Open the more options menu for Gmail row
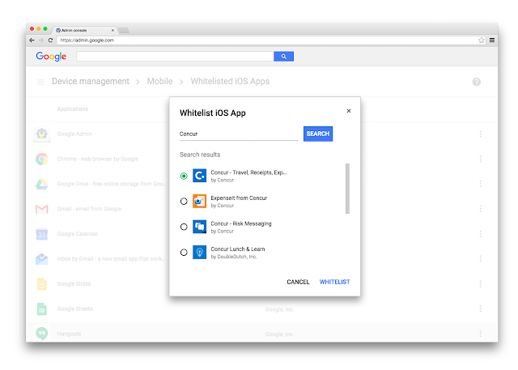Viewport: 518px width, 370px height. 480,209
